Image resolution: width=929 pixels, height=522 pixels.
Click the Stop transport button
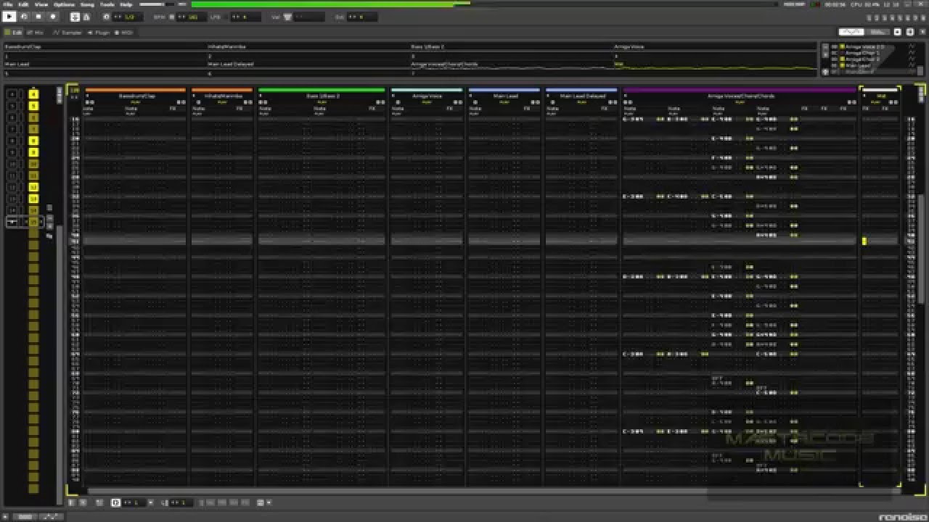38,17
